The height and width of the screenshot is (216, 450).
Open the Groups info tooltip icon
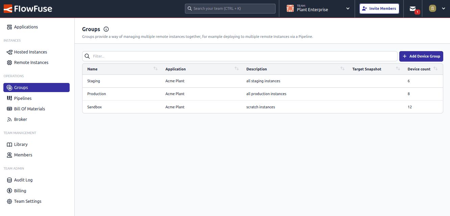pos(106,29)
